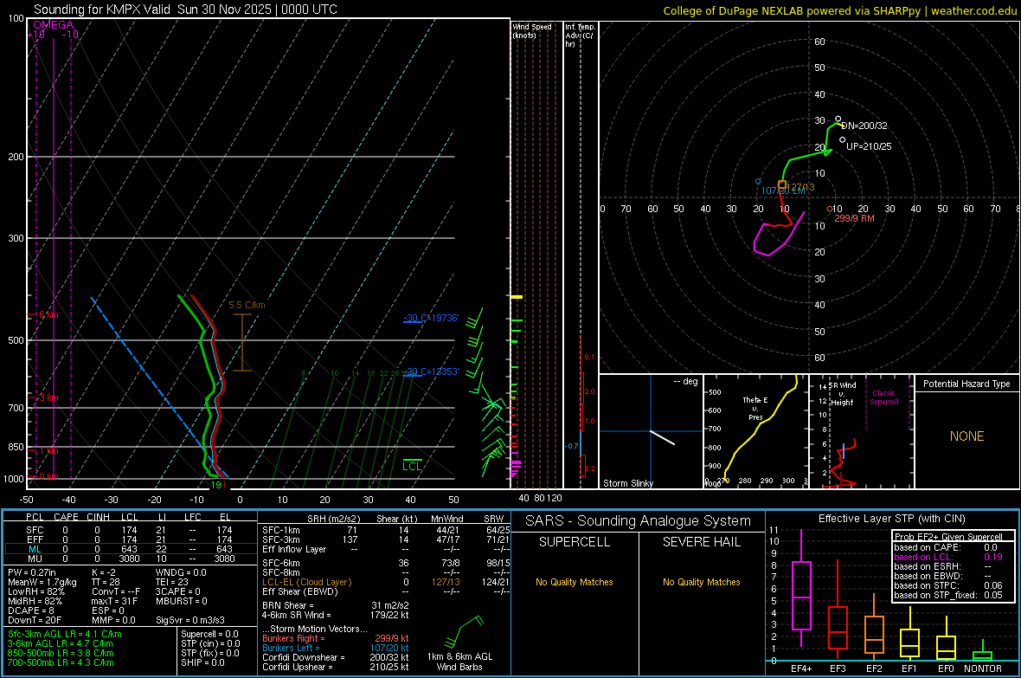Click the Wind Speed (knots) panel header
1021x678 pixels.
pos(532,30)
